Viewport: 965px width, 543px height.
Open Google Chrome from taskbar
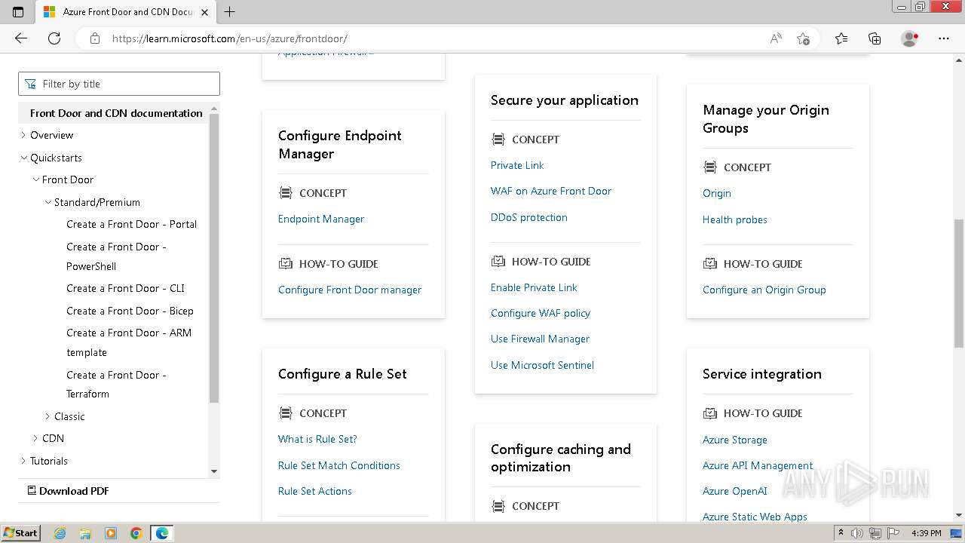click(x=136, y=533)
